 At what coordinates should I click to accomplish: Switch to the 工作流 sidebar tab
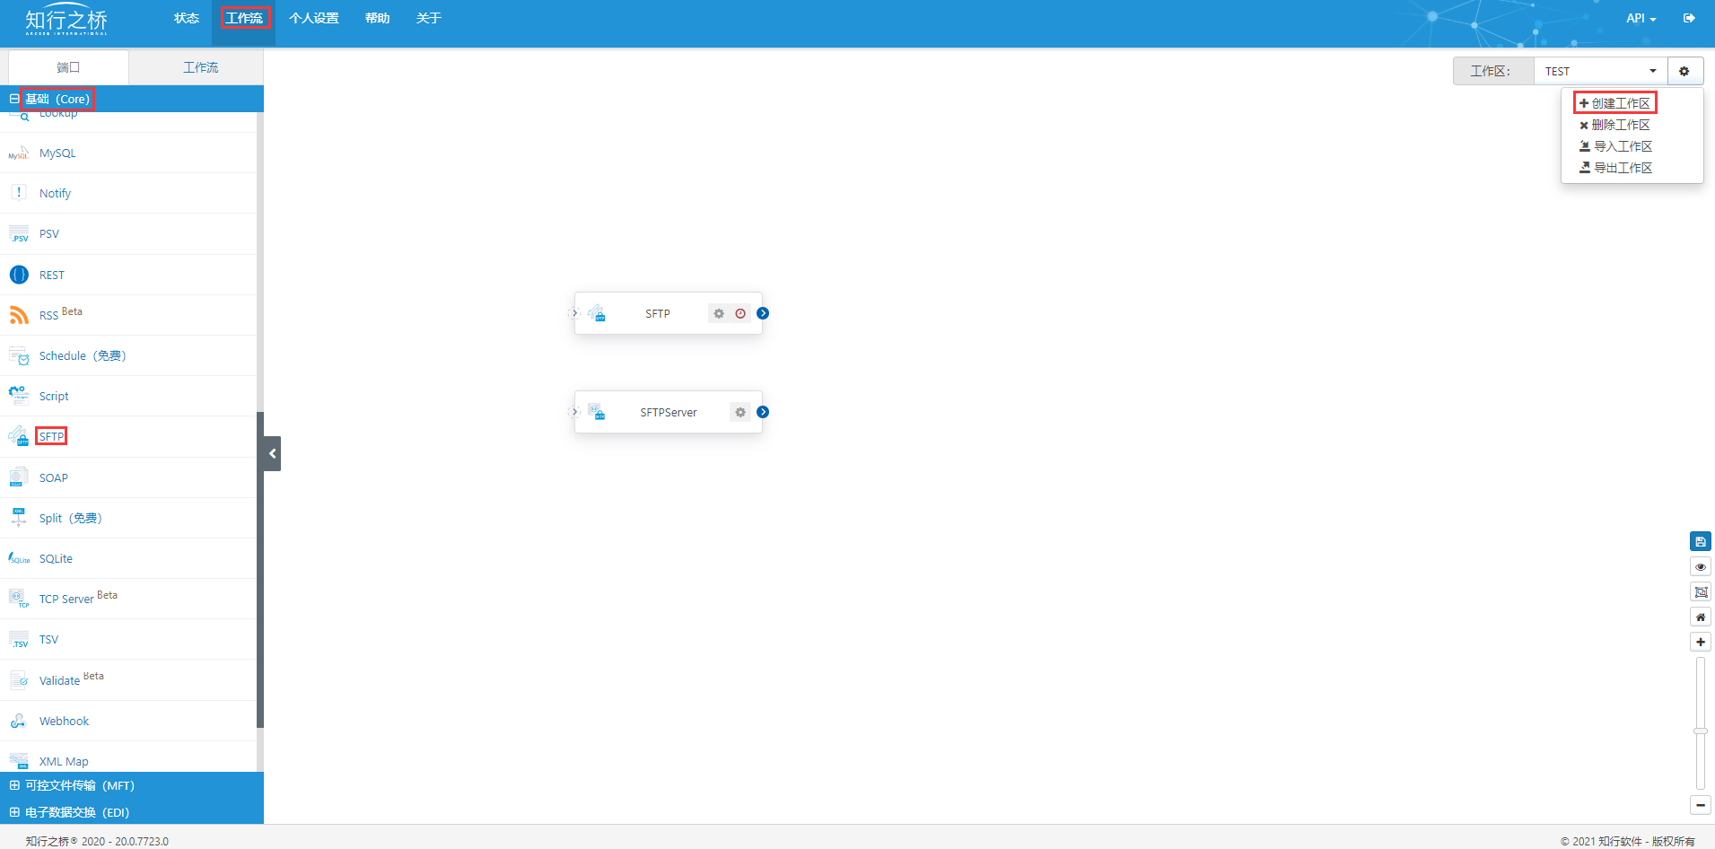[x=200, y=68]
